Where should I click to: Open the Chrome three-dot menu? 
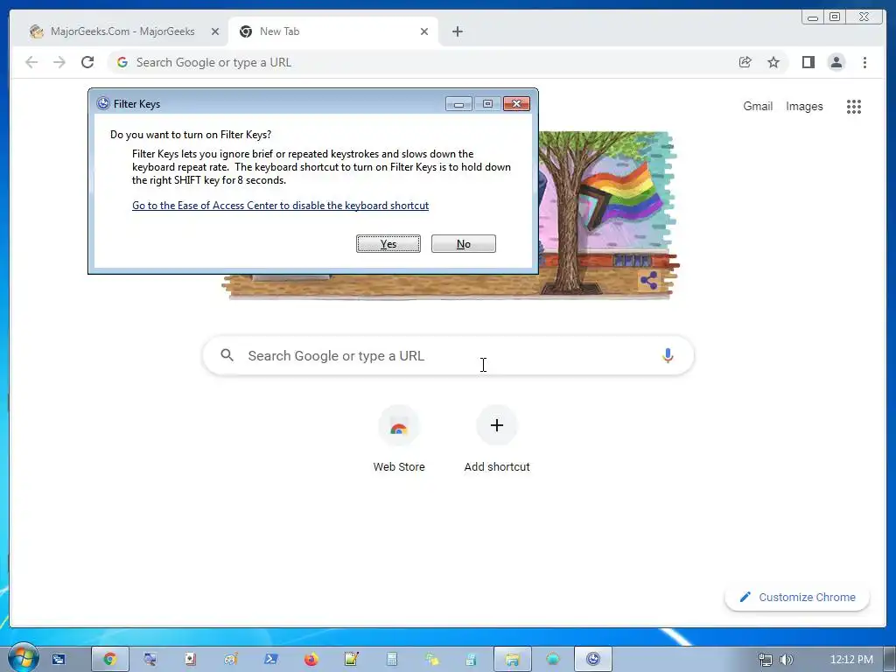[x=864, y=62]
